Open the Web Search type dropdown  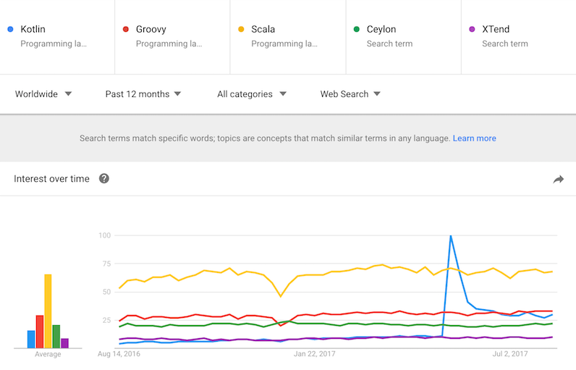(350, 94)
